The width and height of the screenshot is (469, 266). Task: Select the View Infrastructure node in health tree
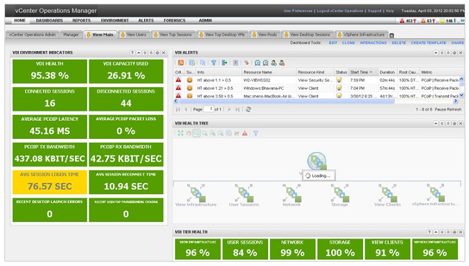point(196,196)
